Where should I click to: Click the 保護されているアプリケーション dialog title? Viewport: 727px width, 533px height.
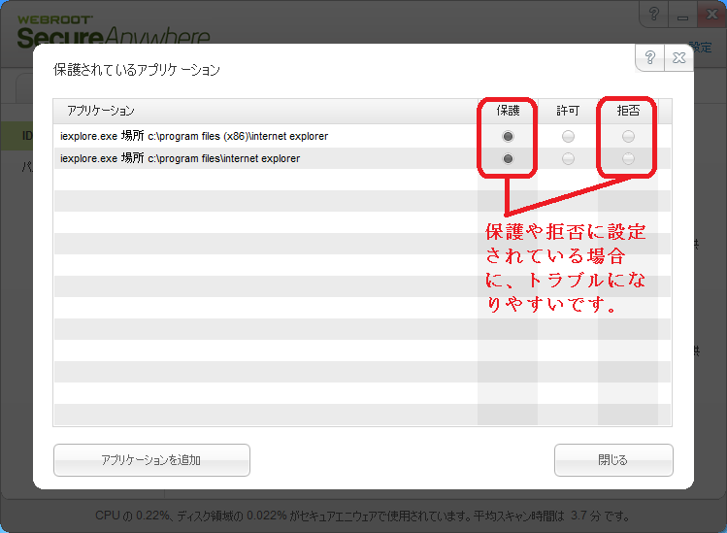coord(137,70)
